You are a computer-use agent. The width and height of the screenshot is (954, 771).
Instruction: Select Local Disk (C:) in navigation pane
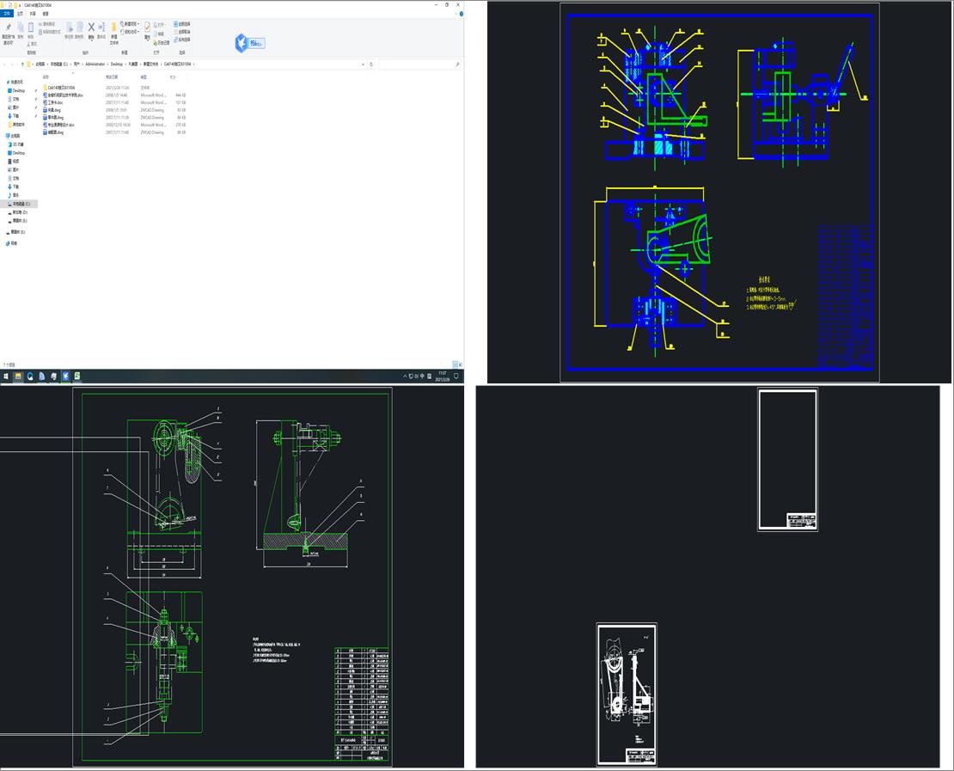(21, 204)
